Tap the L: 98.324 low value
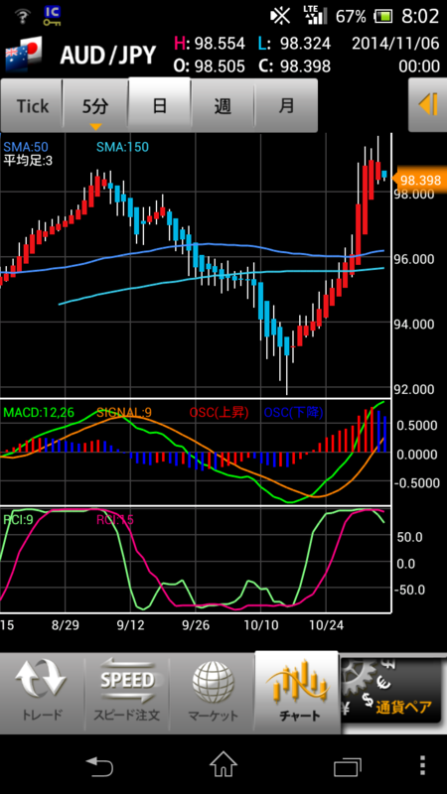The image size is (447, 794). [294, 44]
